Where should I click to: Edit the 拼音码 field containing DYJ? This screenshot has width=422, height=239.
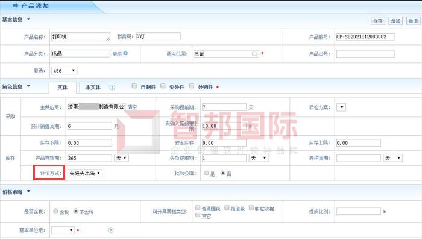pos(158,37)
